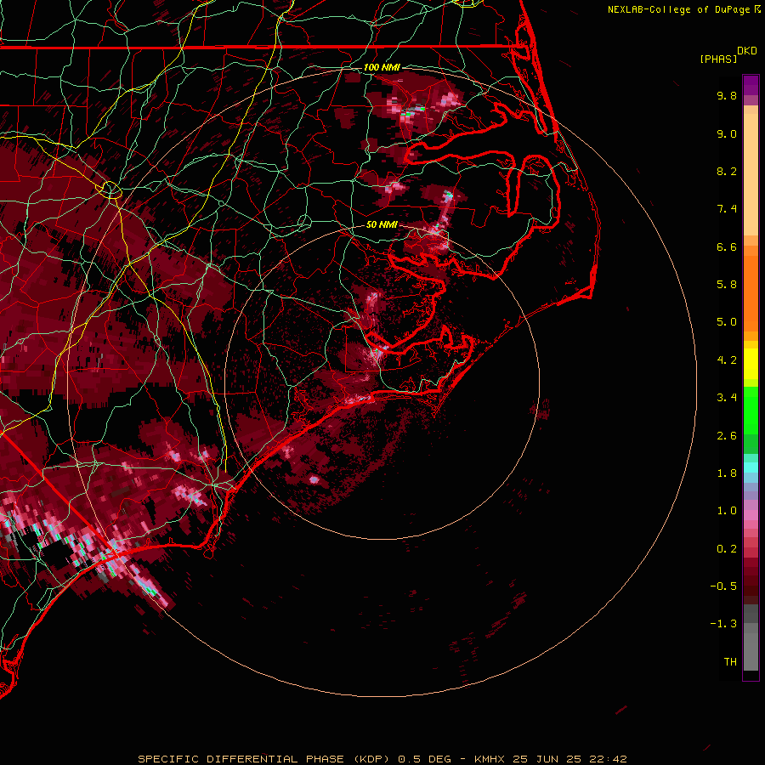
Task: Click the 50 NMI range ring label
Action: tap(382, 224)
